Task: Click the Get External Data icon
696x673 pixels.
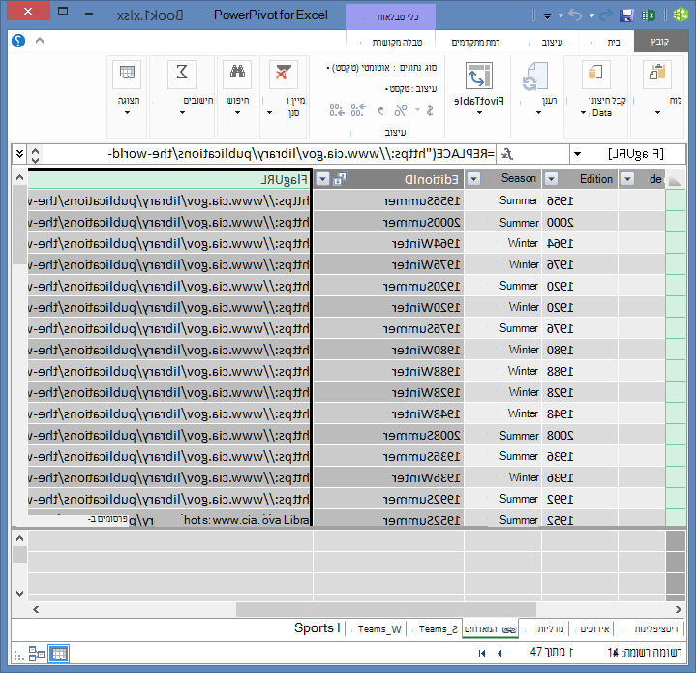Action: [x=595, y=75]
